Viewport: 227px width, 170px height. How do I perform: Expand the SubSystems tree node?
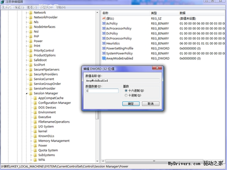[31, 155]
